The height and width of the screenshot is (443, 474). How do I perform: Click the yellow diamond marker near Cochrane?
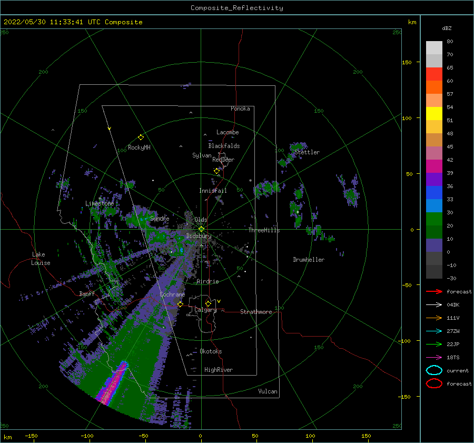tap(181, 304)
